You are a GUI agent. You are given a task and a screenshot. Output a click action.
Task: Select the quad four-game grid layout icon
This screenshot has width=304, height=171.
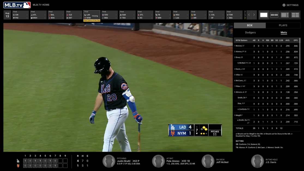(295, 15)
